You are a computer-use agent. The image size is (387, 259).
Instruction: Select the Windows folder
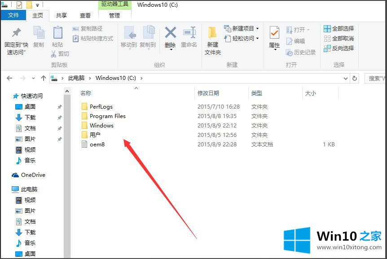pos(97,125)
